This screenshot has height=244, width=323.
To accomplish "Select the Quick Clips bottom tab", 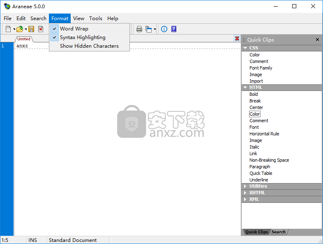I will click(x=256, y=232).
